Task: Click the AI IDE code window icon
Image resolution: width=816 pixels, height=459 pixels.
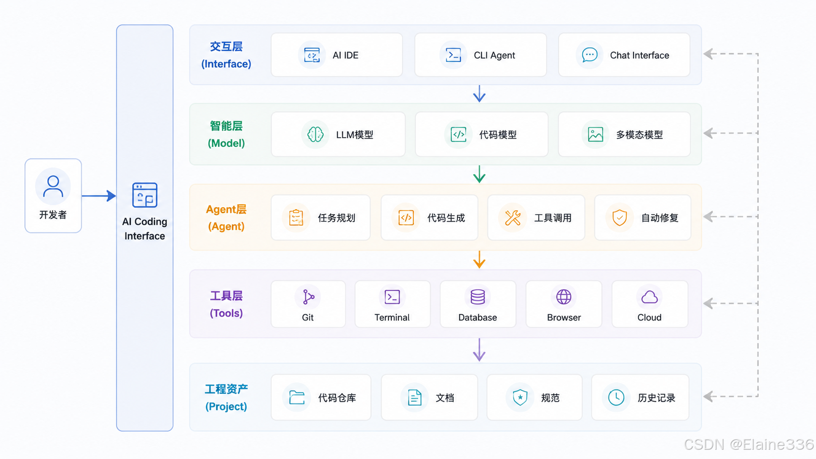Action: [x=312, y=55]
